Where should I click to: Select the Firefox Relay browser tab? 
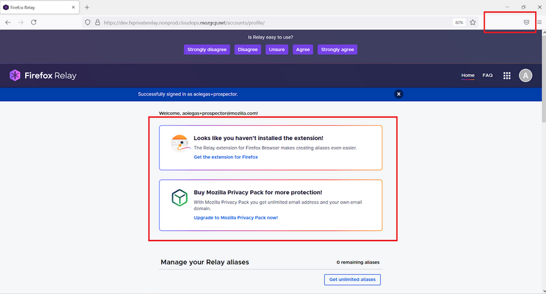40,7
